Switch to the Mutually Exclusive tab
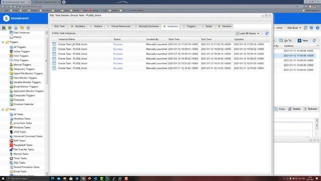The height and width of the screenshot is (181, 321). click(147, 27)
